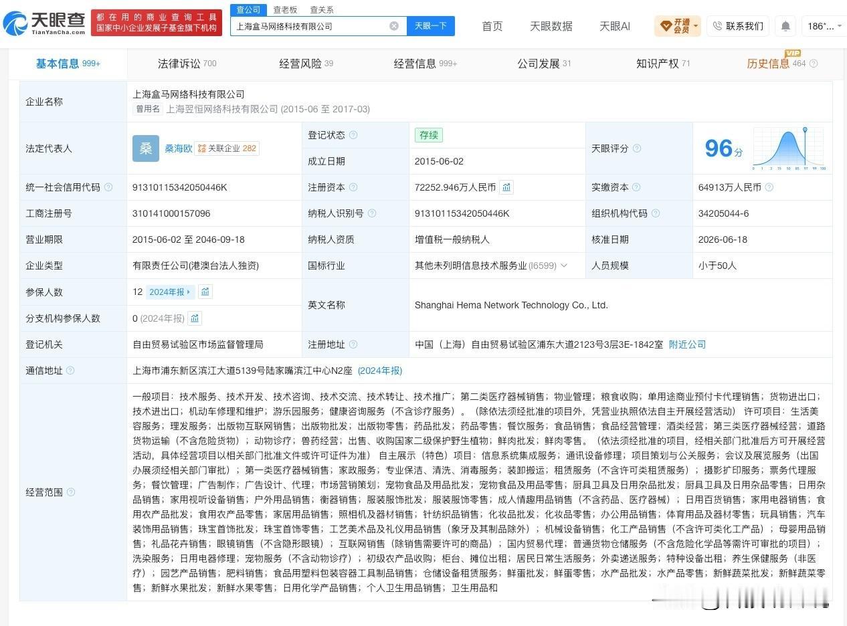847x626 pixels.
Task: Click the 增值税一般纳税人 value
Action: [x=452, y=239]
